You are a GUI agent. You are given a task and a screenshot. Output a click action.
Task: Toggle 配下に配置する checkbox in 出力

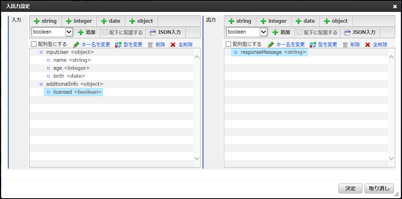(299, 32)
